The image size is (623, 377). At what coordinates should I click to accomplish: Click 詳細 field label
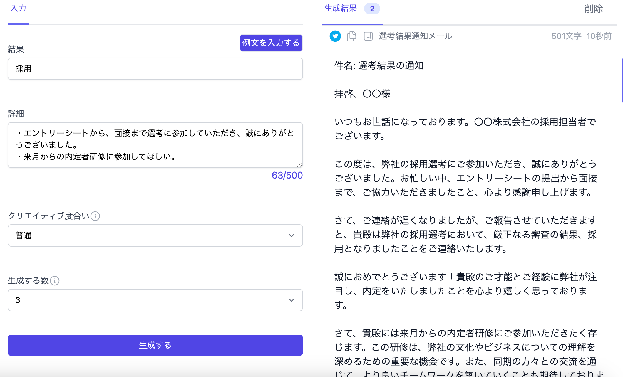[x=16, y=114]
